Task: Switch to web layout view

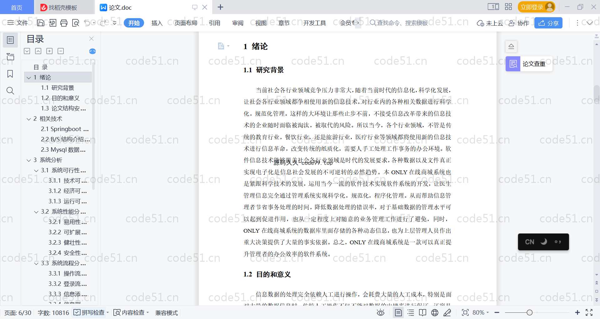Action: [435, 312]
